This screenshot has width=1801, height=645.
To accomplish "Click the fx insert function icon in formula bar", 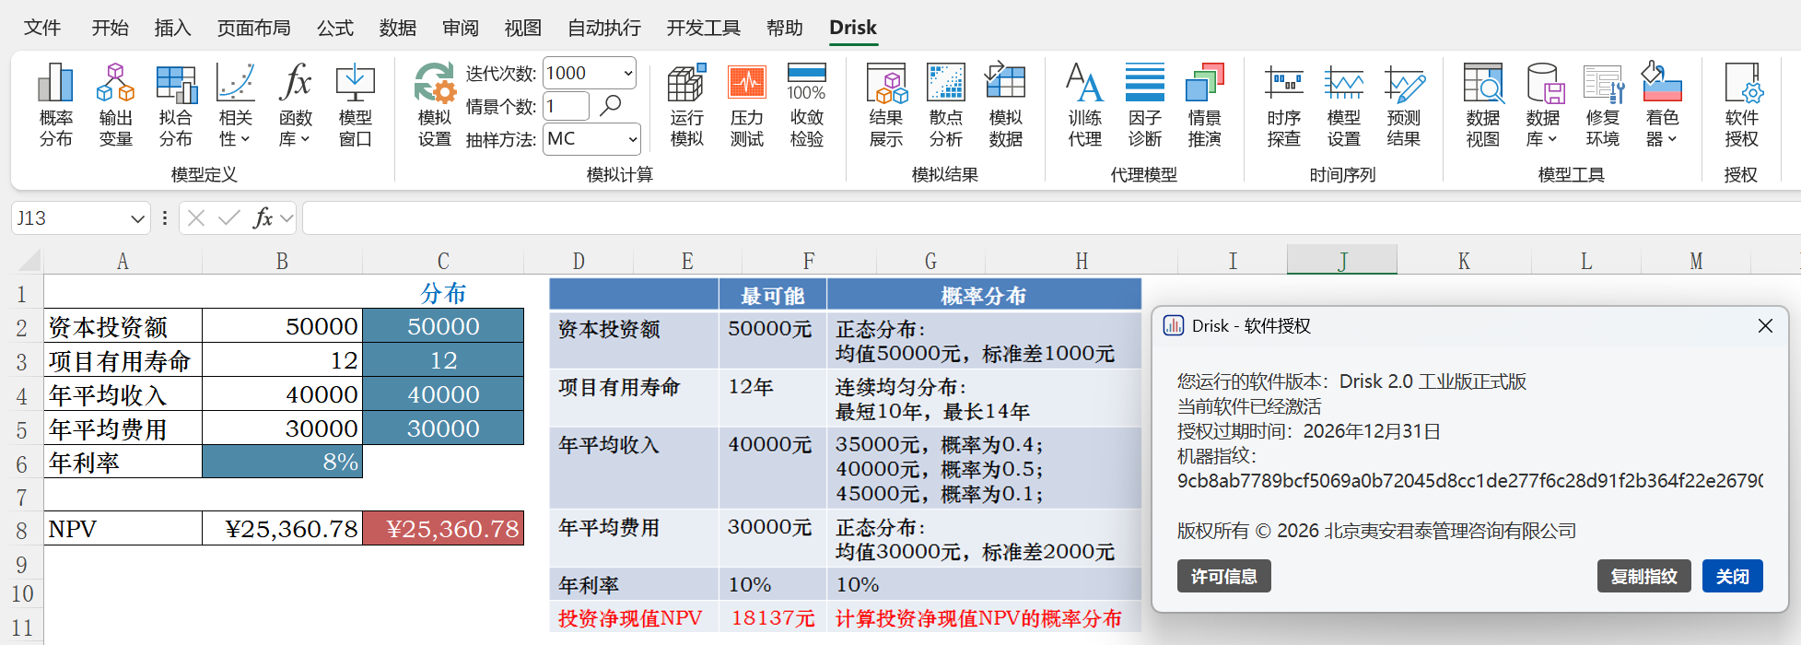I will [263, 218].
